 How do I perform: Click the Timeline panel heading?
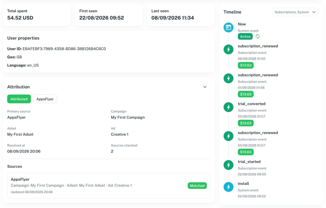232,12
